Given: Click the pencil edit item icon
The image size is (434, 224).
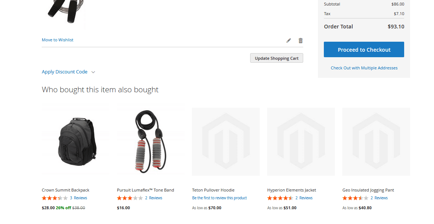Looking at the screenshot, I should (288, 41).
